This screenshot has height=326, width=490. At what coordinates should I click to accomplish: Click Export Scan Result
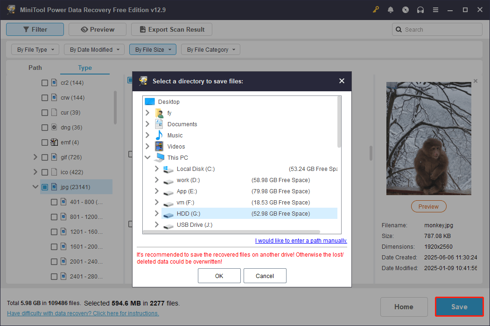[x=172, y=29]
